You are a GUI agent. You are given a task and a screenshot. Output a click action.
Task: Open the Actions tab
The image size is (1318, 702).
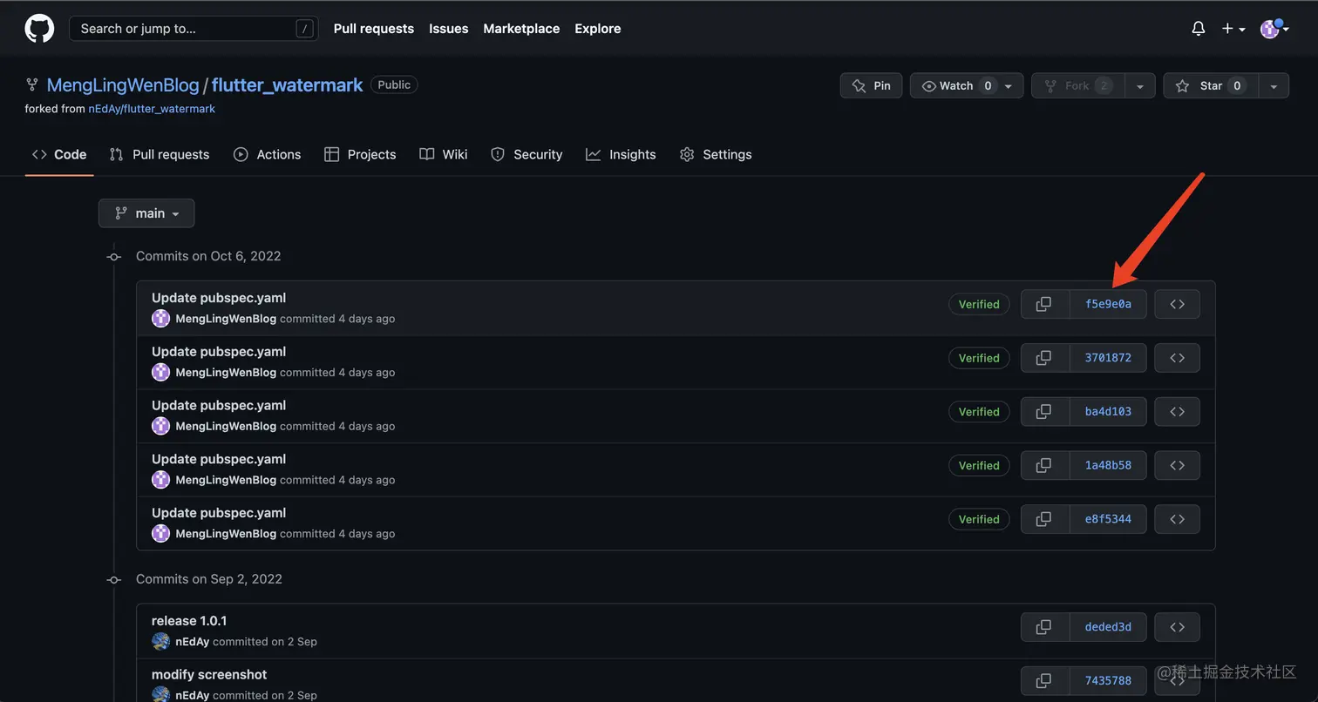click(x=268, y=154)
